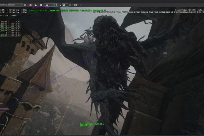This screenshot has width=204, height=136.
Task: Click the camera screenshot icon
Action: pyautogui.click(x=75, y=5)
